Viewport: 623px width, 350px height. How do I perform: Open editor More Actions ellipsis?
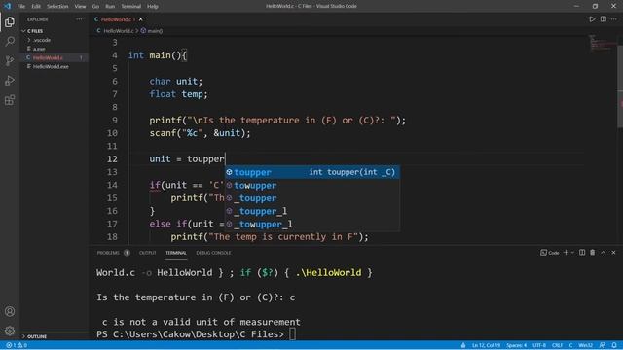click(x=614, y=19)
